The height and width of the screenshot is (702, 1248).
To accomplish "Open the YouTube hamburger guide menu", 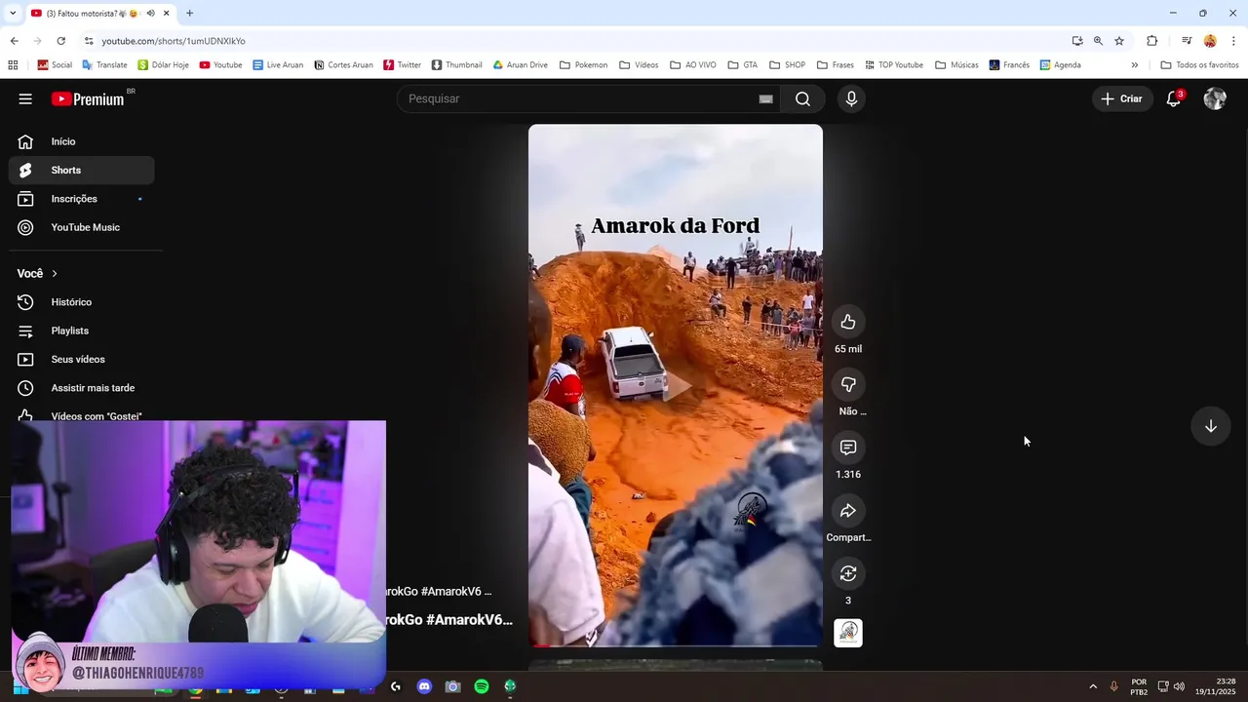I will 25,98.
